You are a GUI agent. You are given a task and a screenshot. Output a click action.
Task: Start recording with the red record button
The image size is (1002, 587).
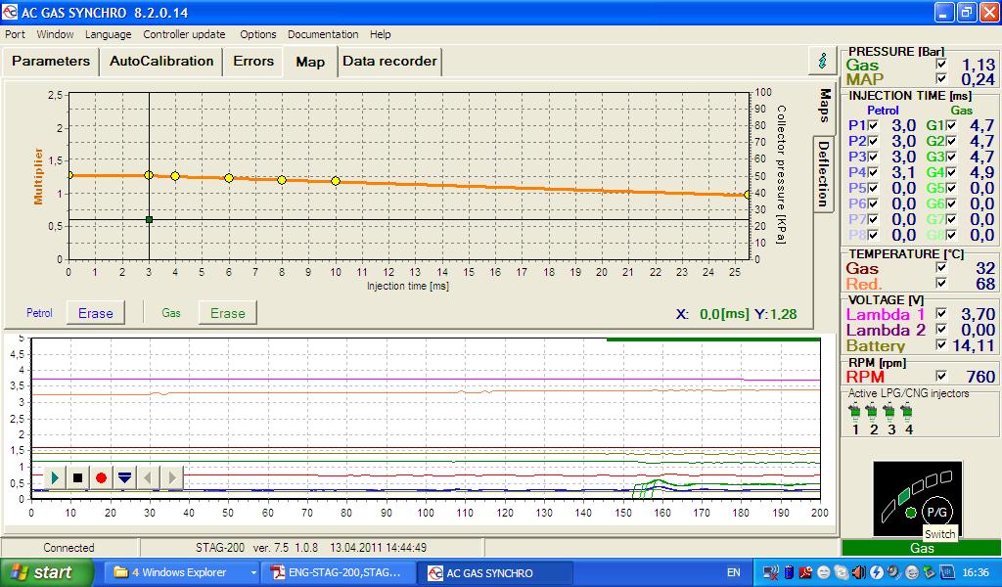pos(101,477)
